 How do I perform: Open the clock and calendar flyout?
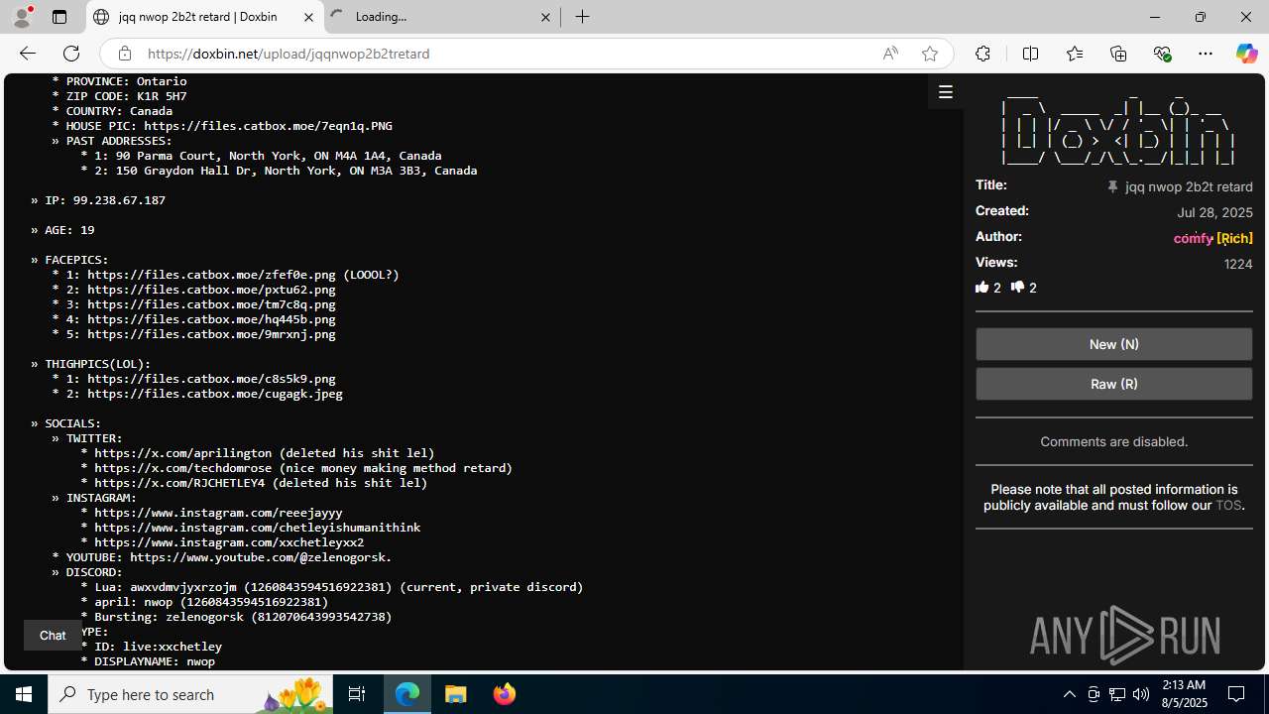pyautogui.click(x=1184, y=694)
